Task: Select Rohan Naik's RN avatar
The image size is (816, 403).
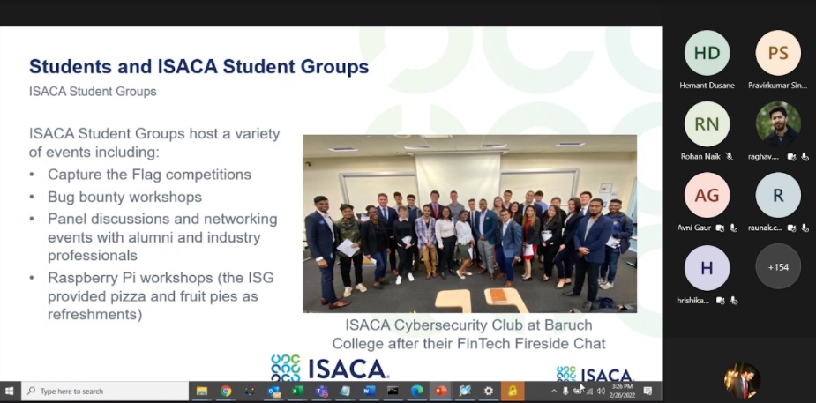Action: click(707, 123)
